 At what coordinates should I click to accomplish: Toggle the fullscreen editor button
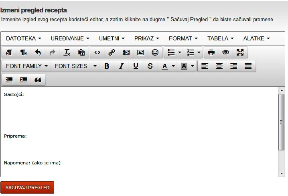coord(240,52)
